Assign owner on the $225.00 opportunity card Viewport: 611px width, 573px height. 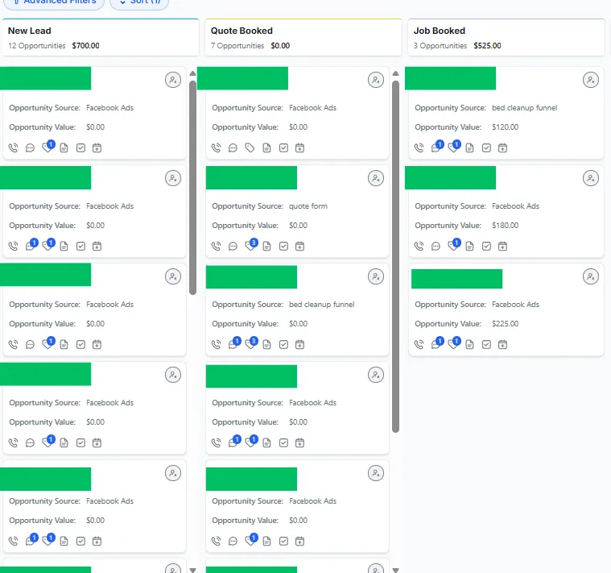pyautogui.click(x=591, y=276)
